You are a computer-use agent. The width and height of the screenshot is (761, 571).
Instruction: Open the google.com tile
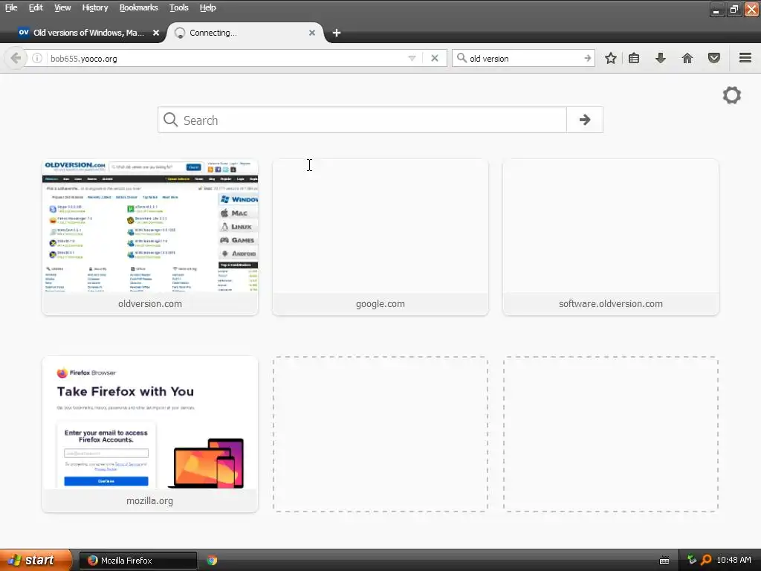380,237
